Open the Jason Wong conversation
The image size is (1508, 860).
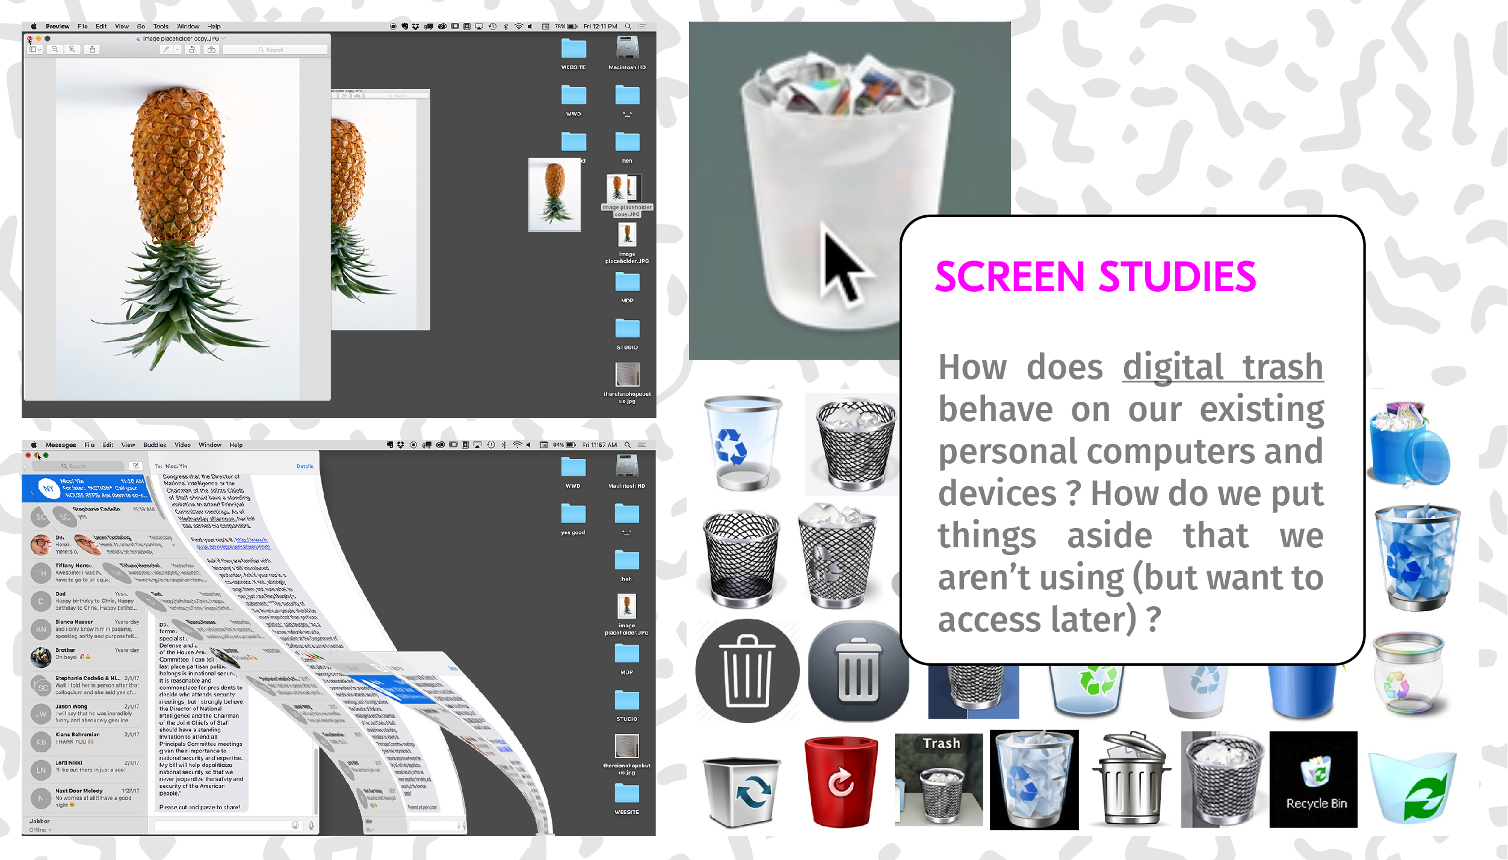84,713
